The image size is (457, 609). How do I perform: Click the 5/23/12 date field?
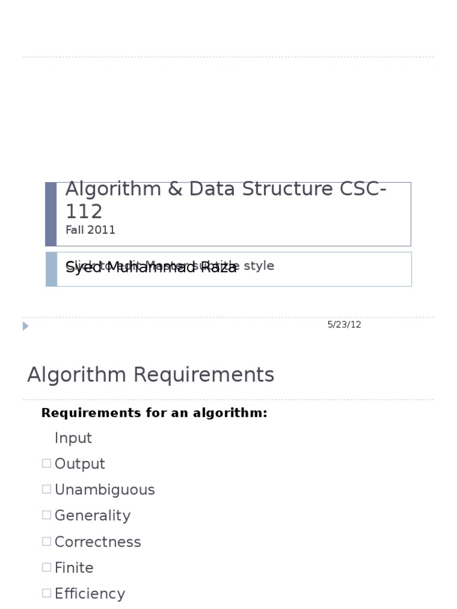coord(345,325)
